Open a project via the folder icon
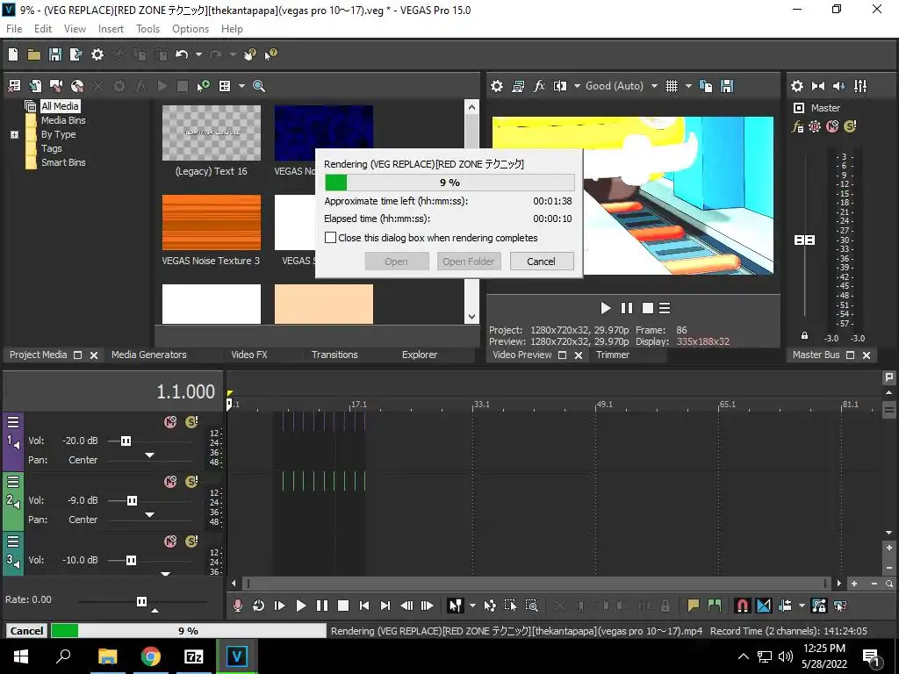 coord(34,54)
